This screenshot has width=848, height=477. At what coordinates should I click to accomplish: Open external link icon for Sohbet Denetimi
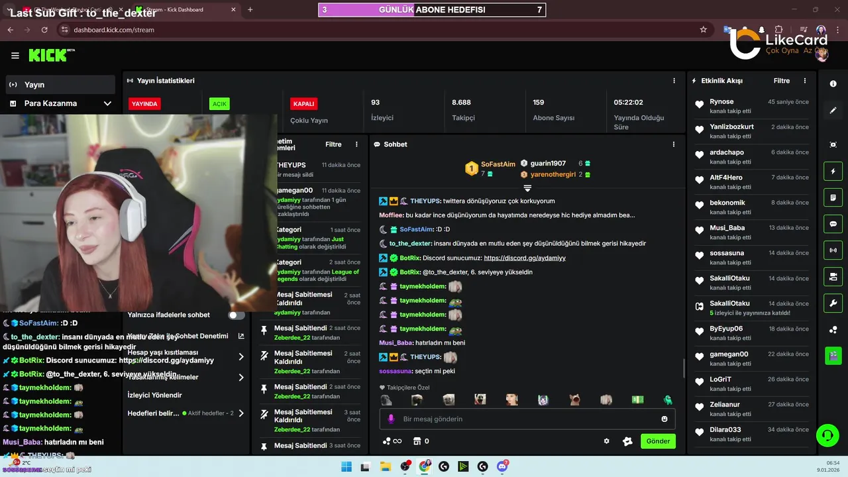point(241,336)
